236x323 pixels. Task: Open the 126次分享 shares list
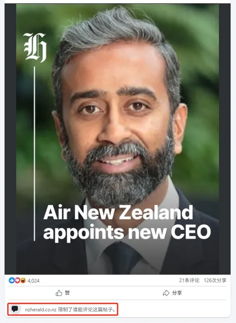[x=215, y=280]
